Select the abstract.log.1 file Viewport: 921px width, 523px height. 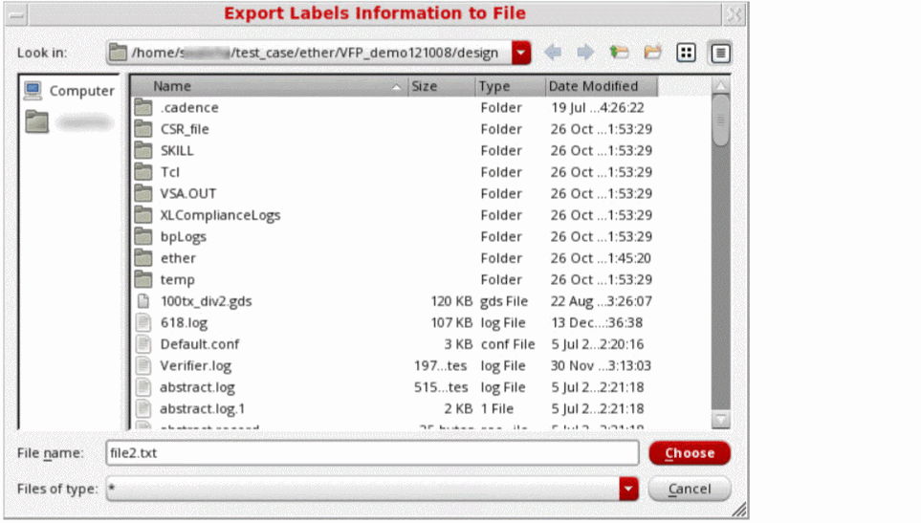[203, 409]
